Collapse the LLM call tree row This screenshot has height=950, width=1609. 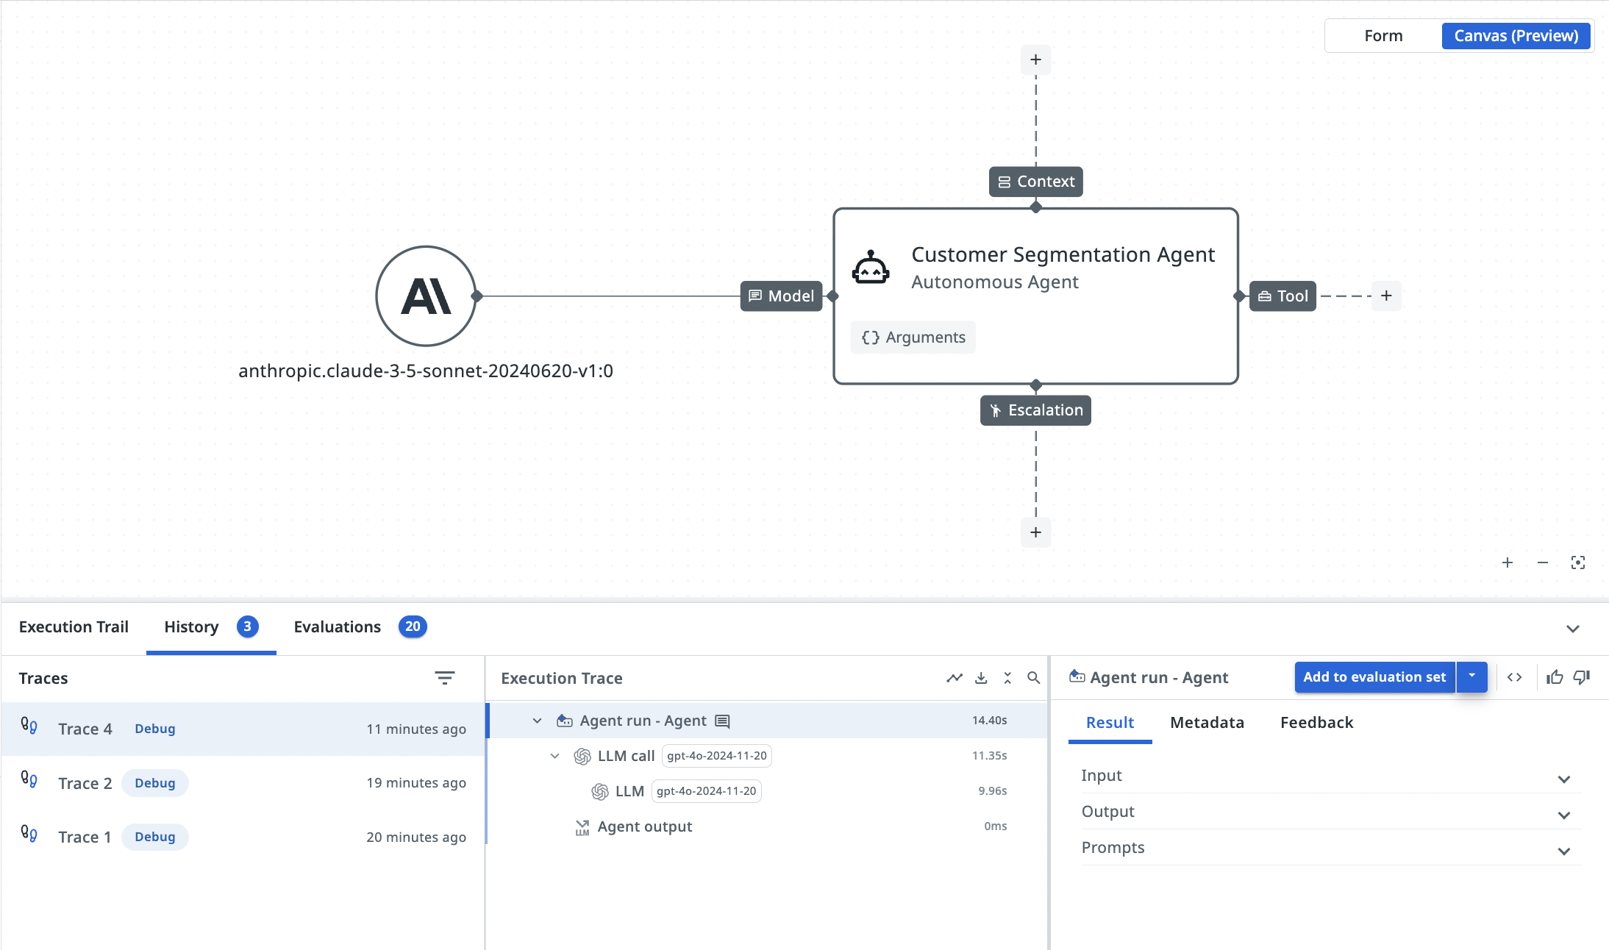click(554, 756)
